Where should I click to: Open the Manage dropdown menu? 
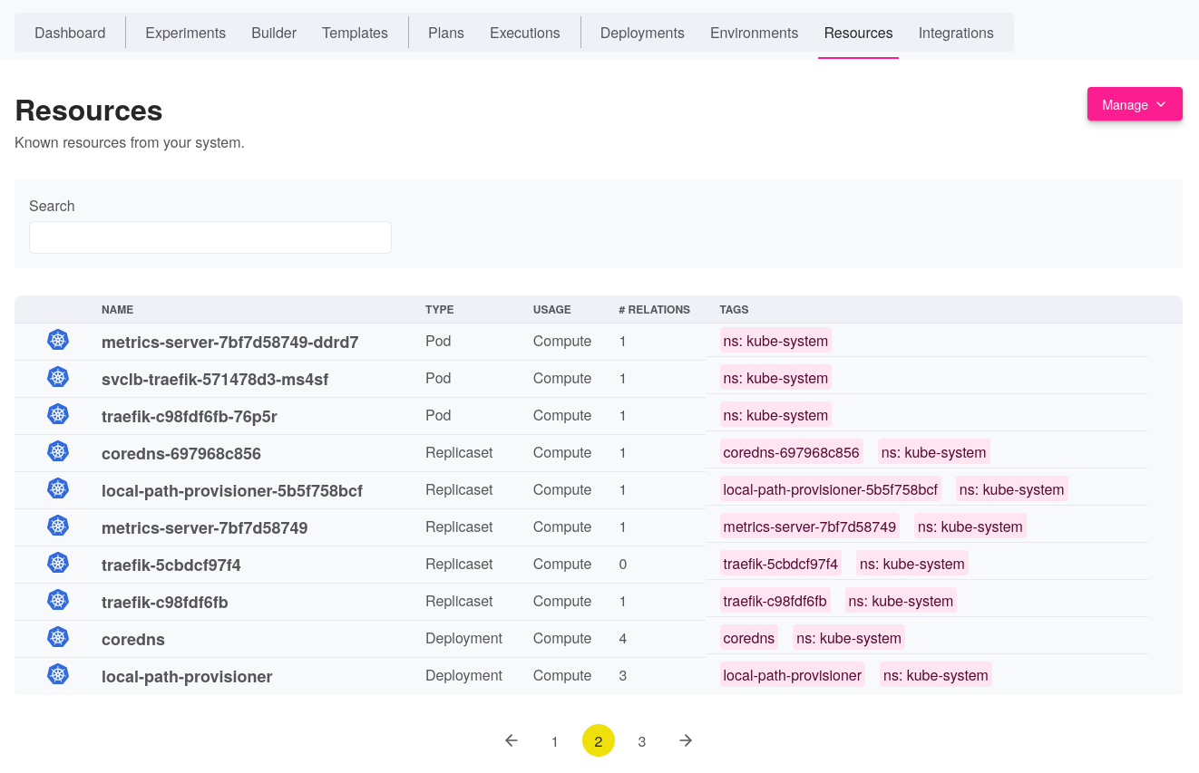pos(1134,104)
